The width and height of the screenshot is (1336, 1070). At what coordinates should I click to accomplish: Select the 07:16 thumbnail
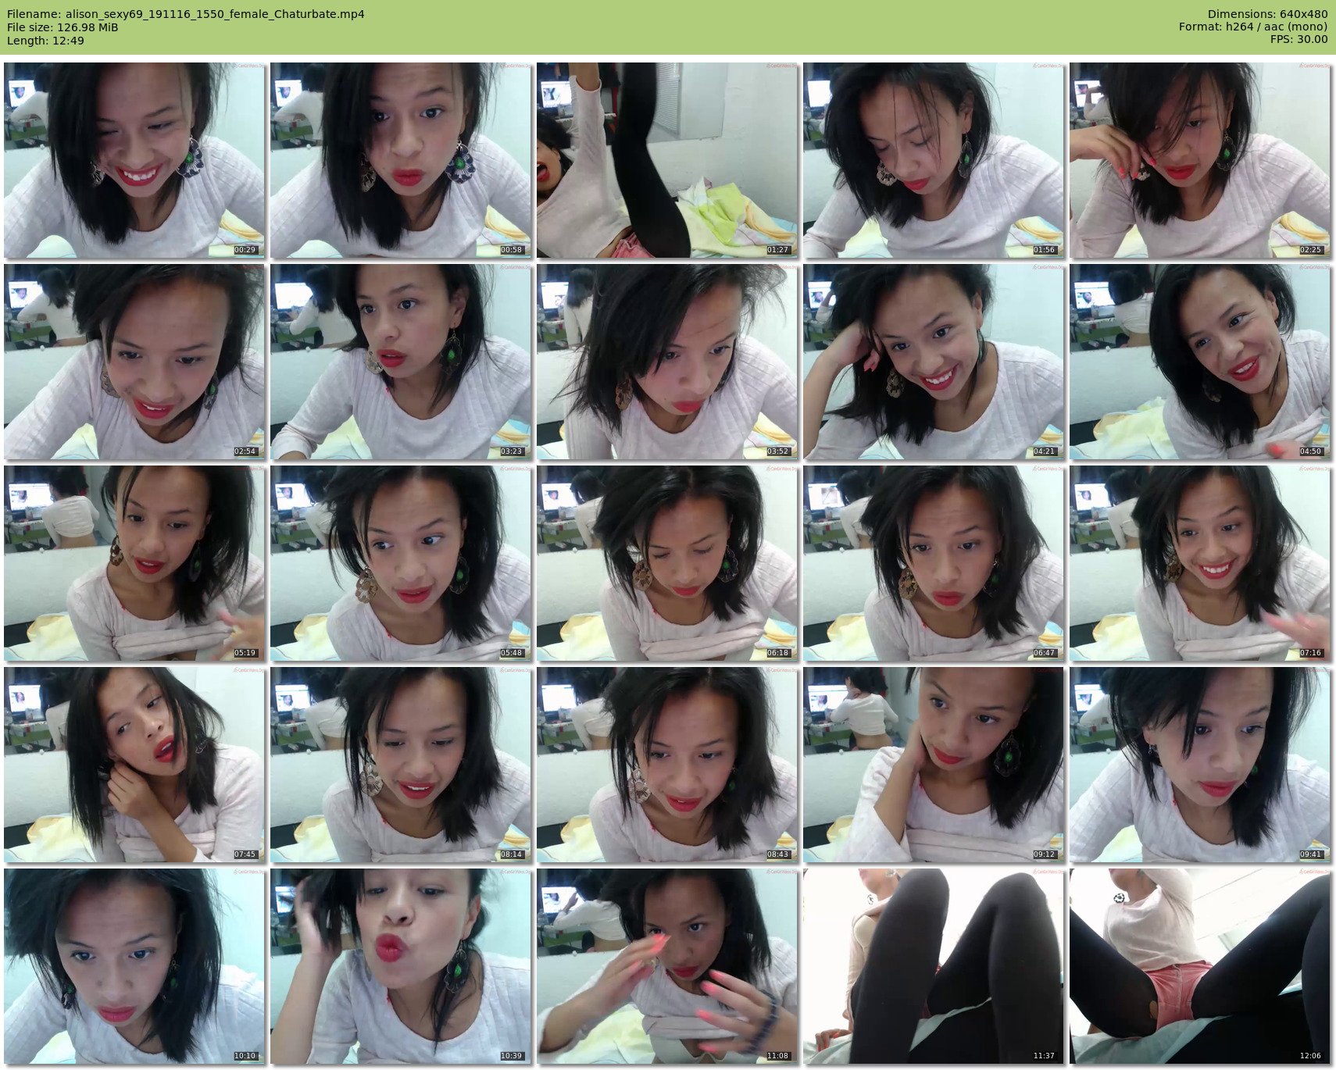(x=1199, y=563)
